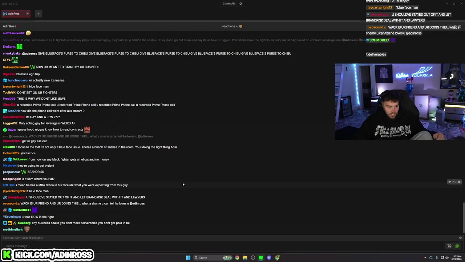Show hidden system tray icons

pos(425,258)
